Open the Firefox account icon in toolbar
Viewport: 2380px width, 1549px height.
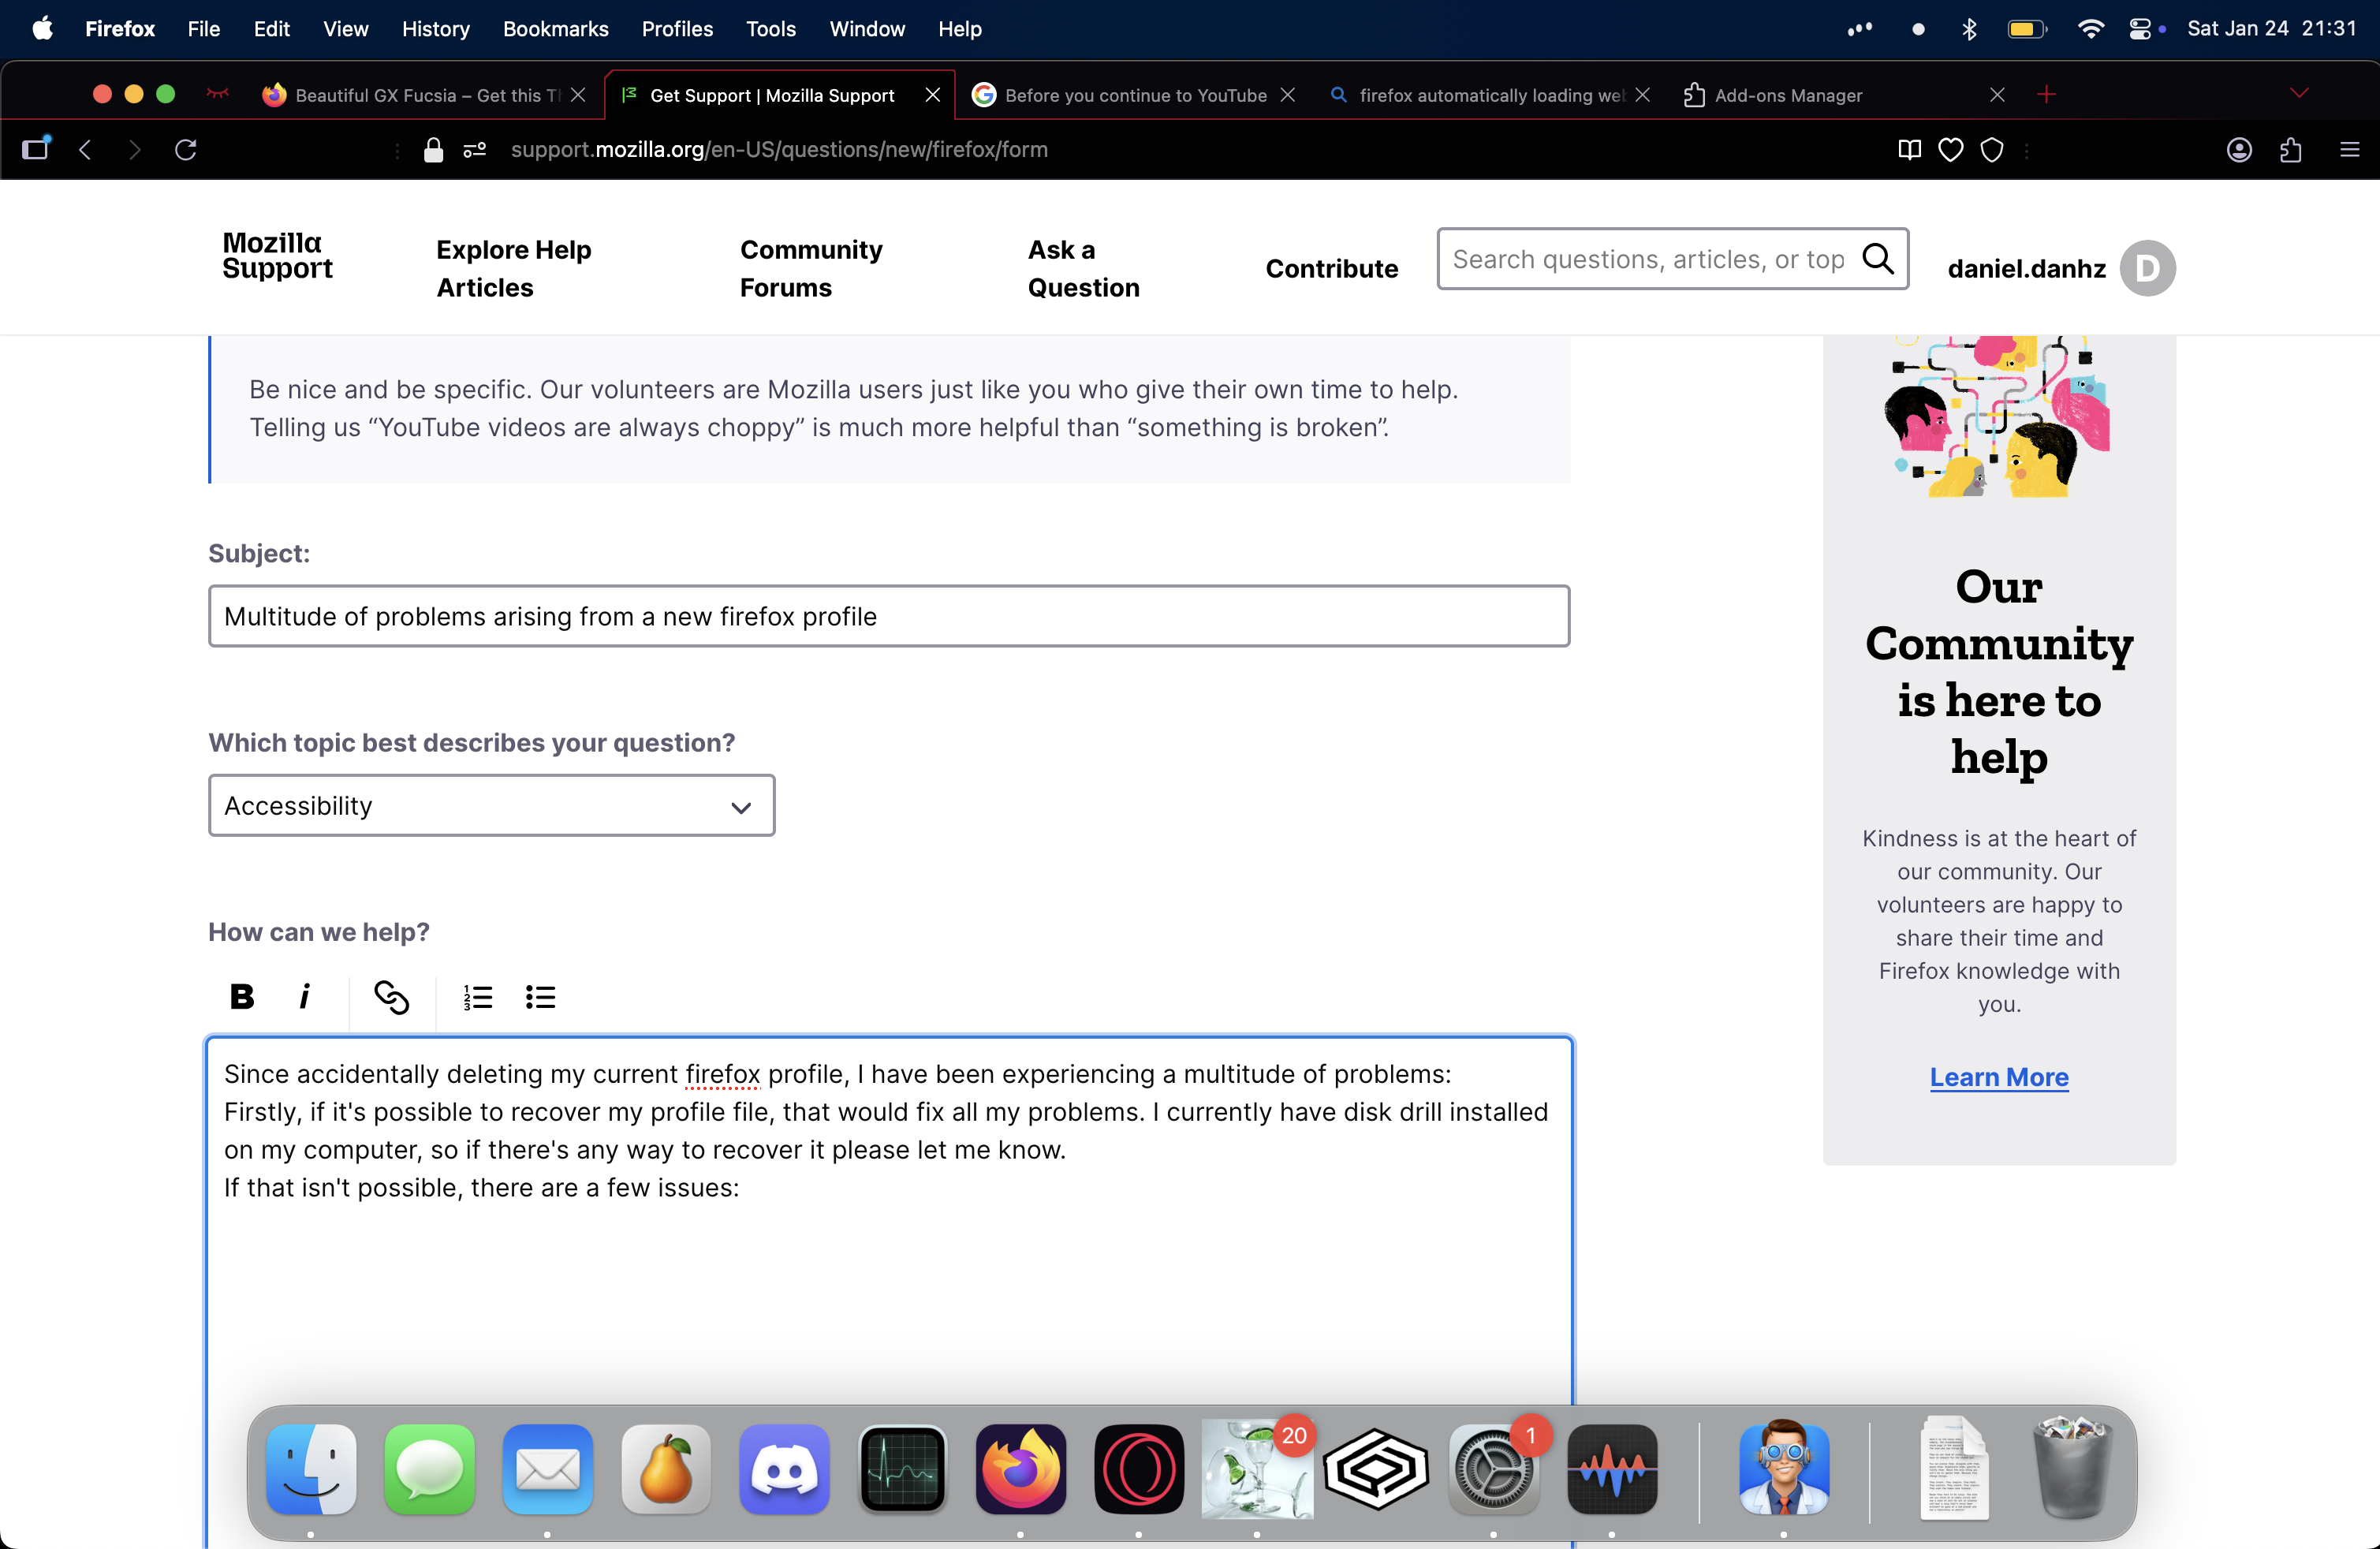pyautogui.click(x=2239, y=150)
